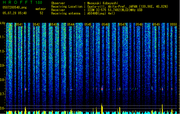180x114 pixels.
Task: Click the 0547 time marker
Action: pyautogui.click(x=122, y=25)
